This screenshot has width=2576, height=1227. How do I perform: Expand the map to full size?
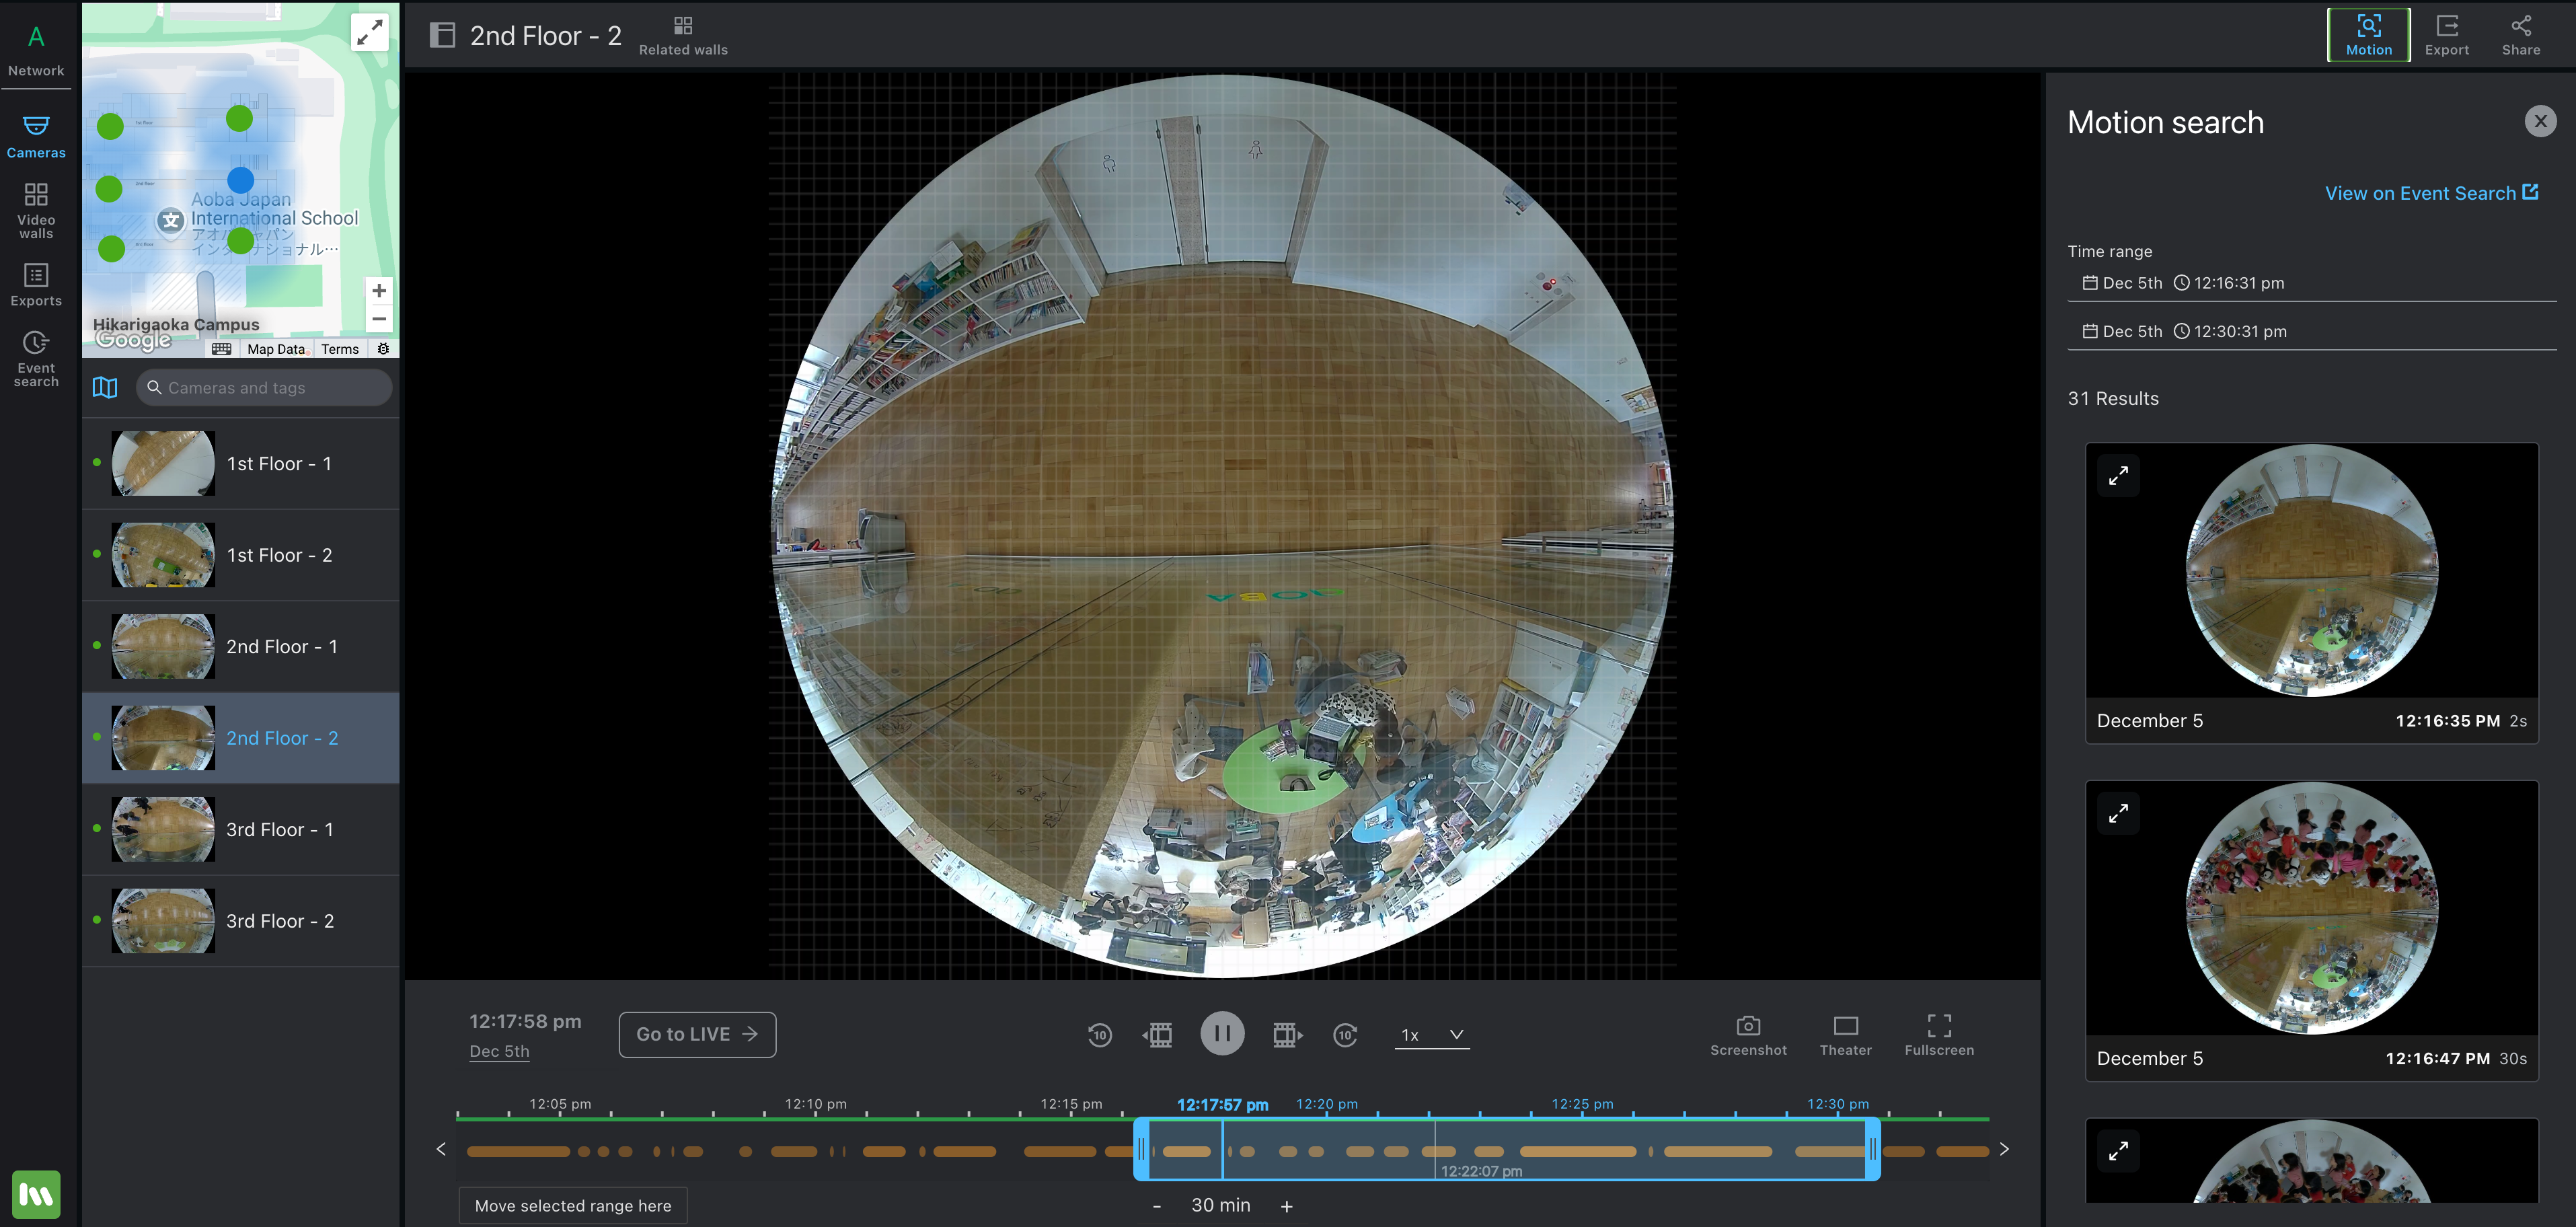[369, 32]
